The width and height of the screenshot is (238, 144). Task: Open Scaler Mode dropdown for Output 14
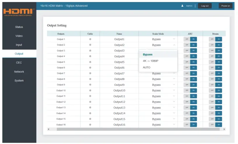(x=174, y=113)
